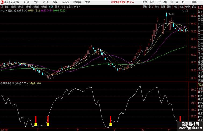
Task: Click +自选 to add to watchlist
Action: click(188, 7)
